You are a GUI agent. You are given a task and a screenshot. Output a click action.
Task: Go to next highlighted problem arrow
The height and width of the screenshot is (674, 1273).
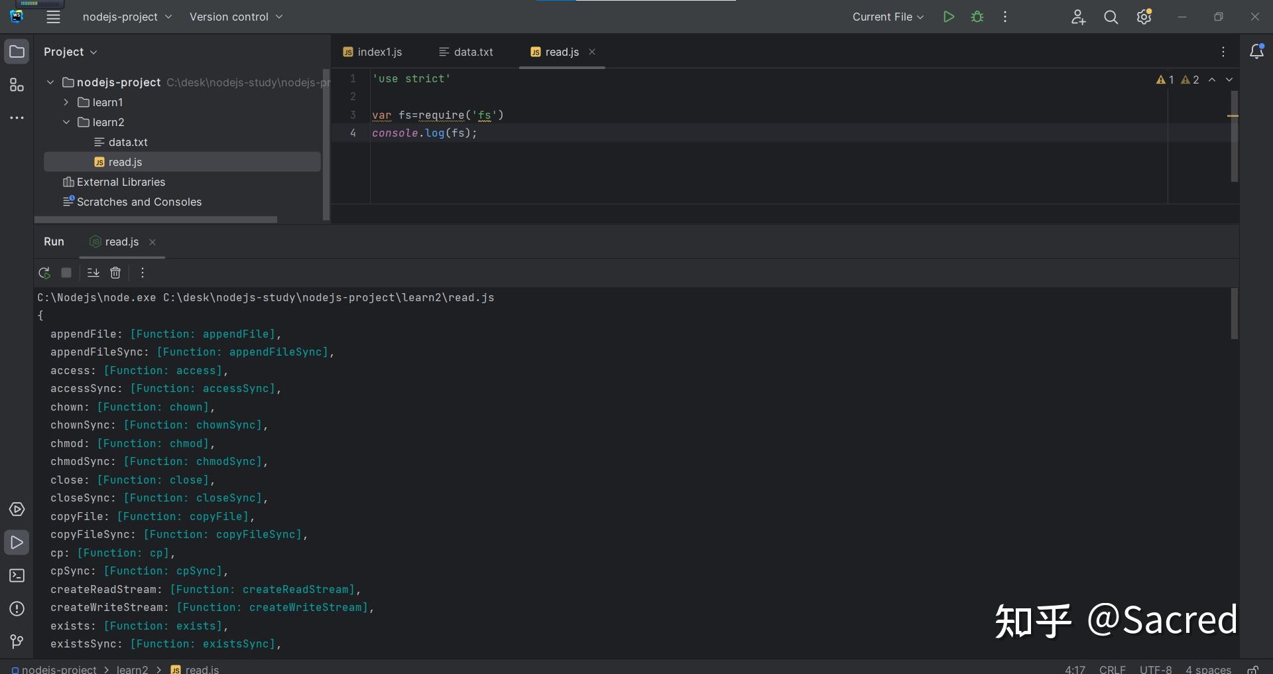(x=1229, y=80)
